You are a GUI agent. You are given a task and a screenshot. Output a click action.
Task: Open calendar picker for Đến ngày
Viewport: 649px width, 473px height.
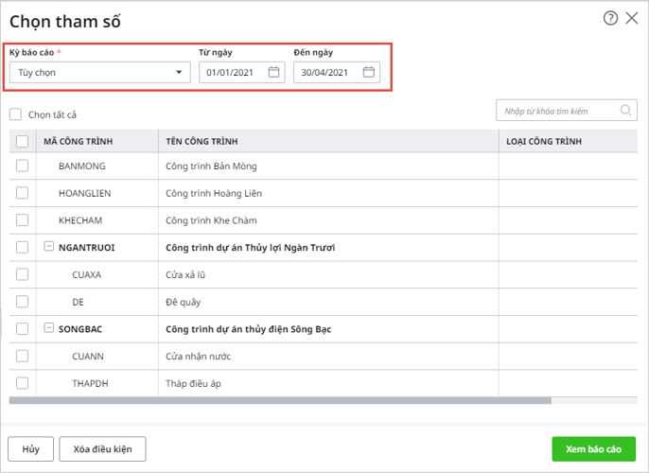coord(369,72)
